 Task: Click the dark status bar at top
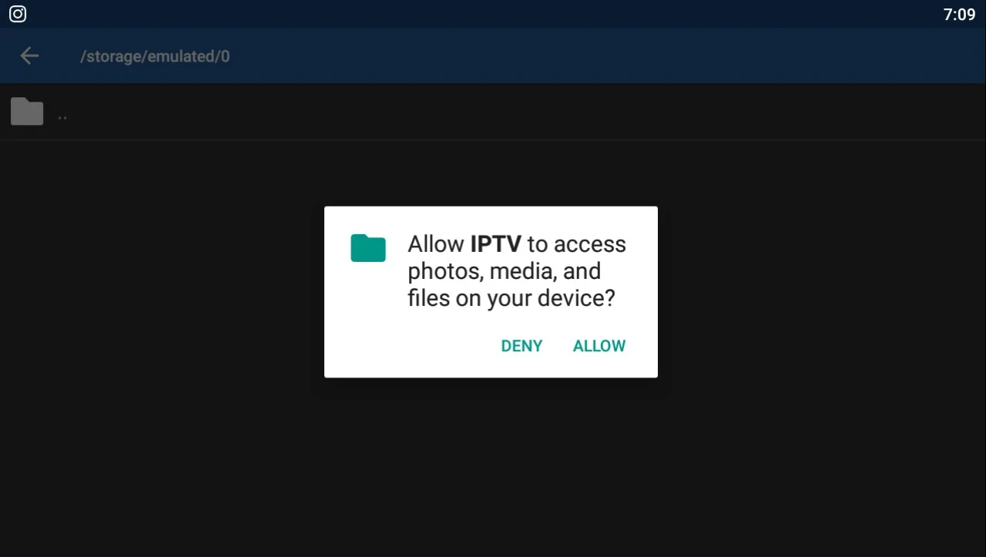pyautogui.click(x=493, y=14)
